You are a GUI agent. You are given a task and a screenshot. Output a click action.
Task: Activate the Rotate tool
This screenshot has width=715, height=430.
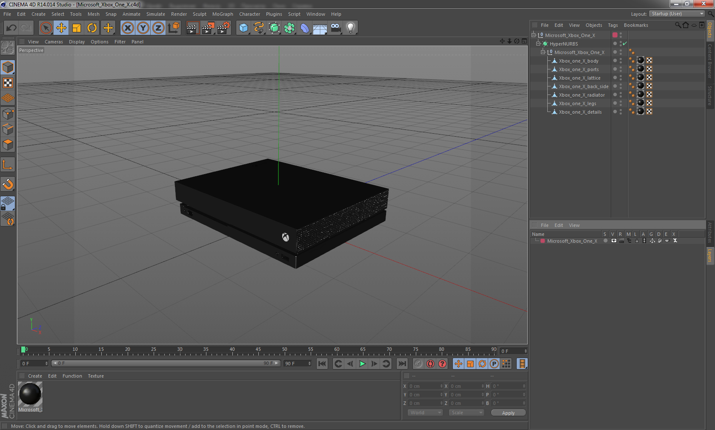[92, 28]
